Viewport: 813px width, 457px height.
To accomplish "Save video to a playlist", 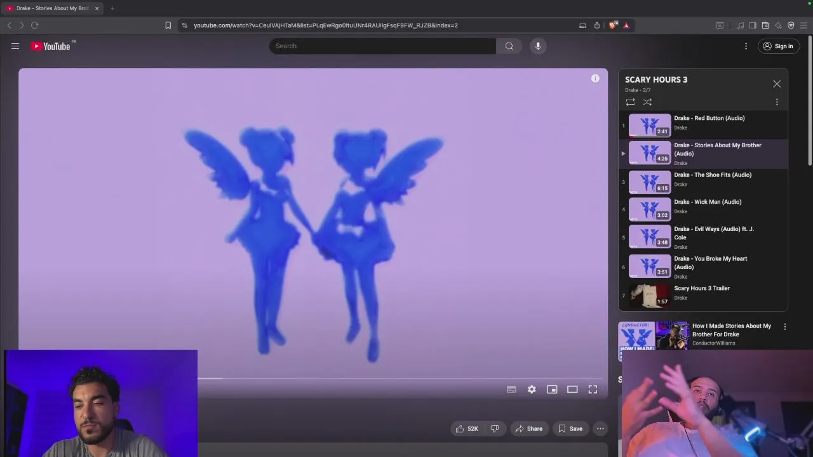I will click(x=570, y=428).
